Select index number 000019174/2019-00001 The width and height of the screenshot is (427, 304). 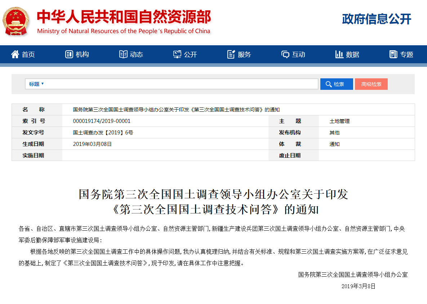[x=102, y=121]
